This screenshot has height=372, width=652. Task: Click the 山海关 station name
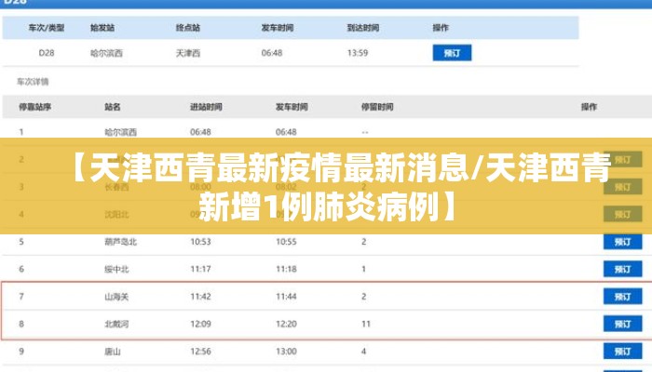(117, 296)
